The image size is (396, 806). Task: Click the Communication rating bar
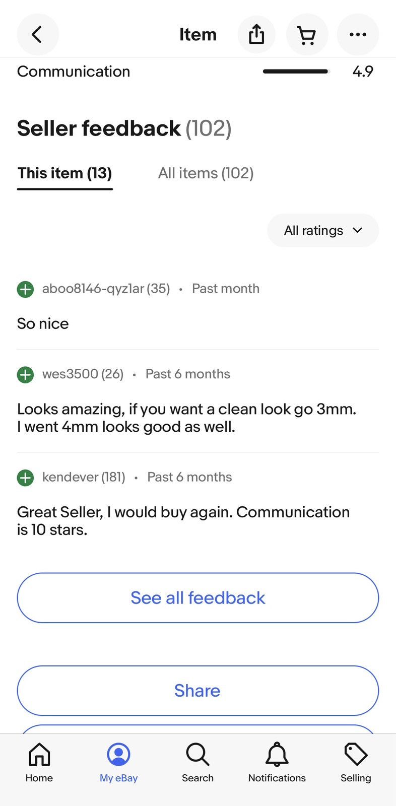click(x=296, y=72)
